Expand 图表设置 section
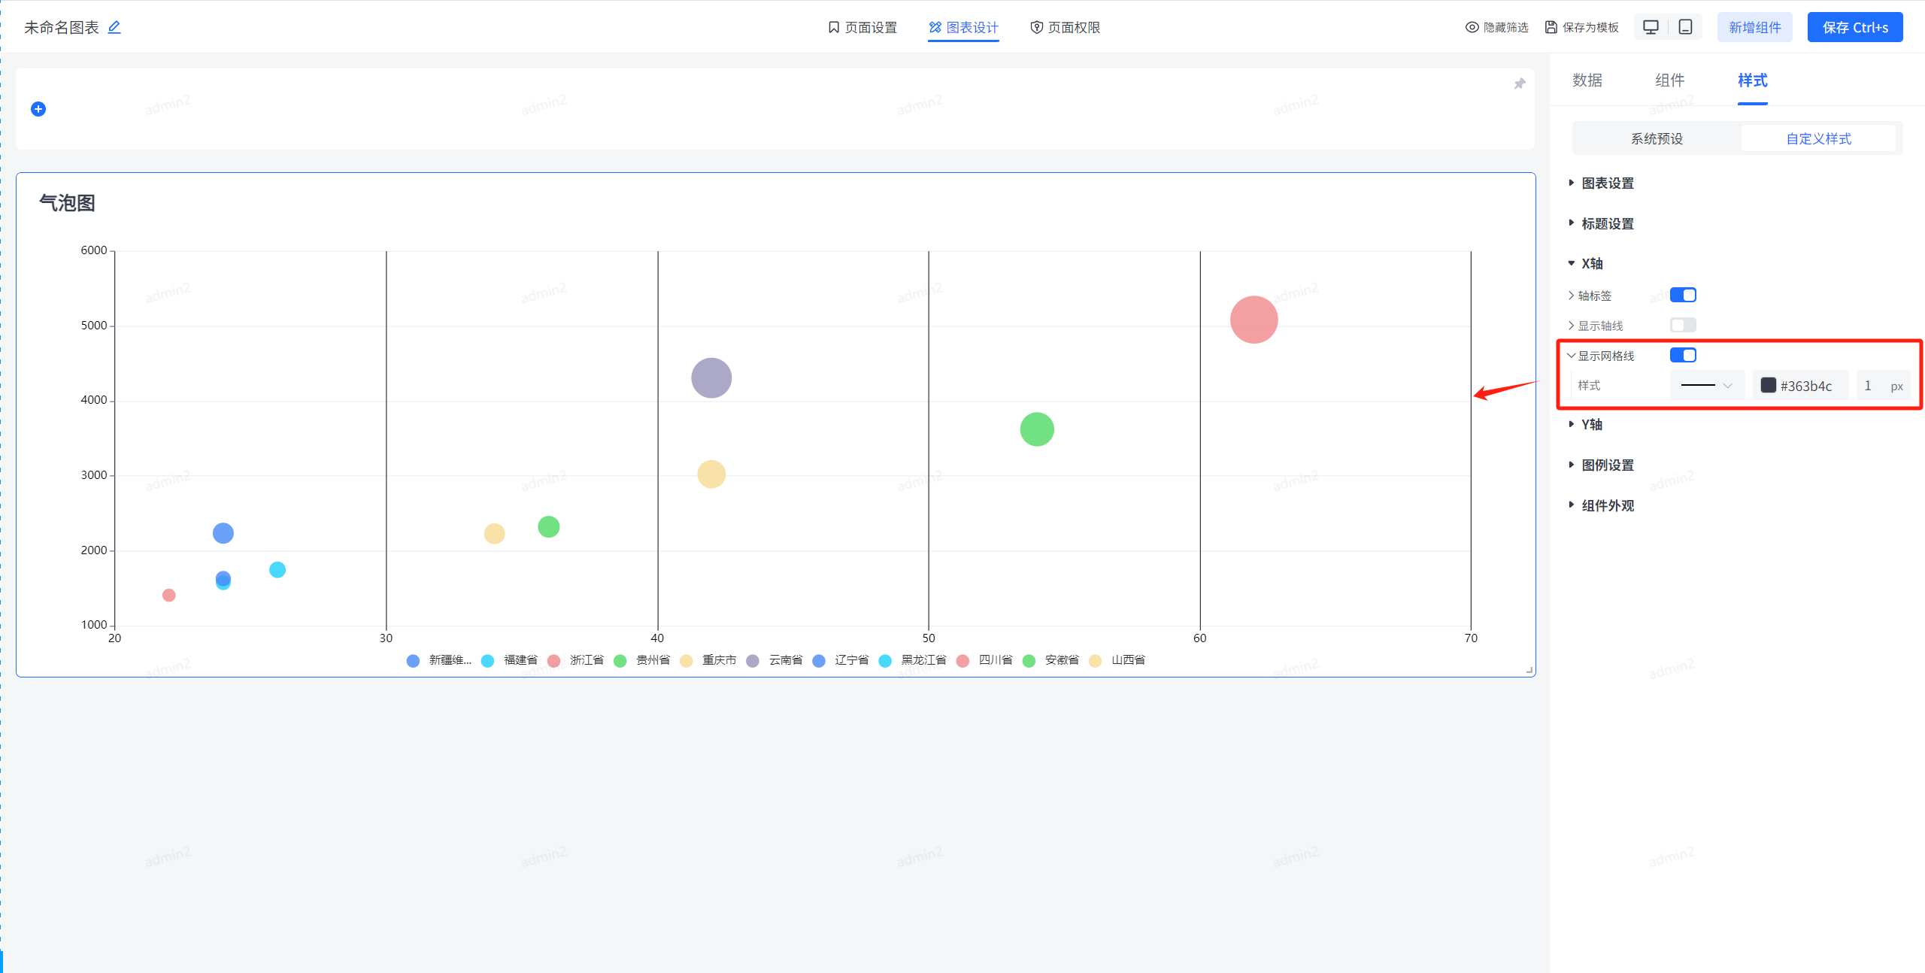Image resolution: width=1925 pixels, height=973 pixels. (x=1602, y=183)
